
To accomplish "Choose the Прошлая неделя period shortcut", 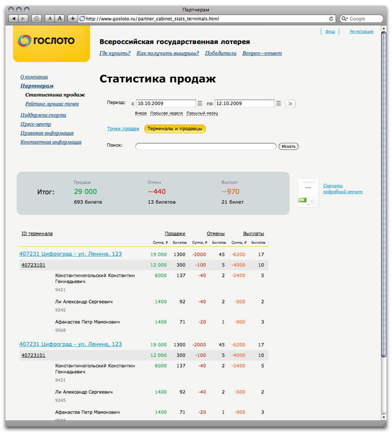I will (x=167, y=113).
